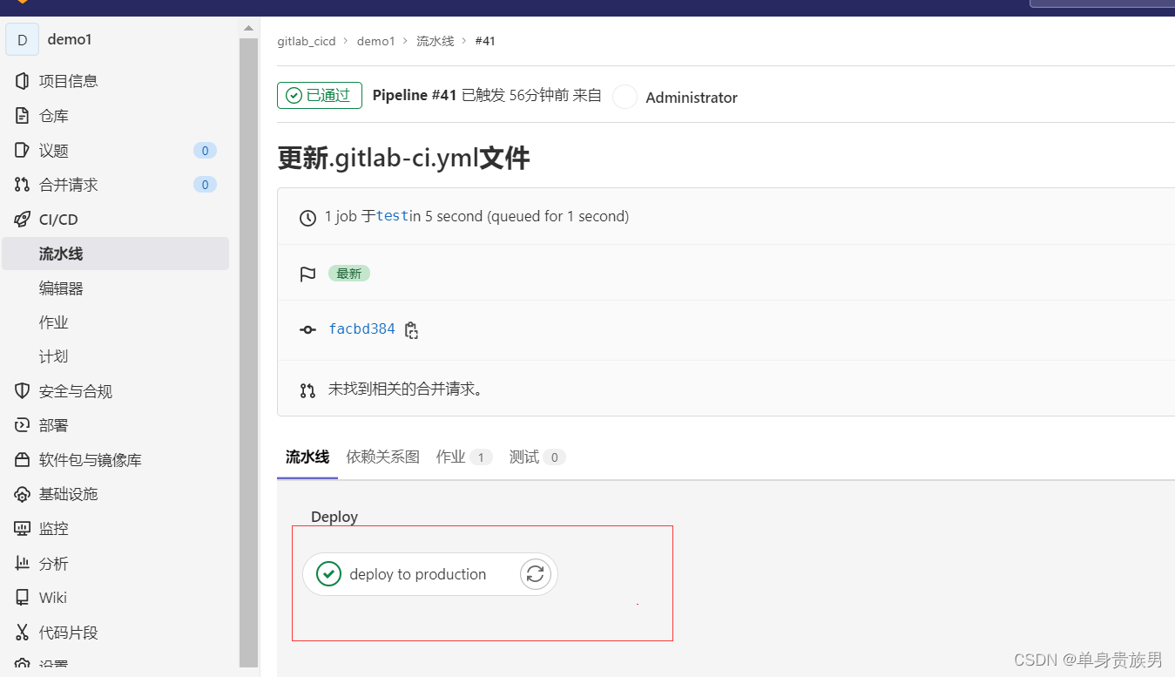Click the Administrator user link
Image resolution: width=1175 pixels, height=677 pixels.
pyautogui.click(x=692, y=98)
